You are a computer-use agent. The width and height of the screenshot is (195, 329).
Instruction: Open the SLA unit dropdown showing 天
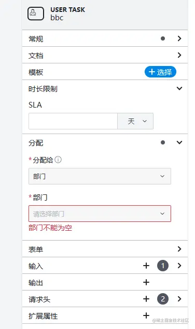point(135,121)
